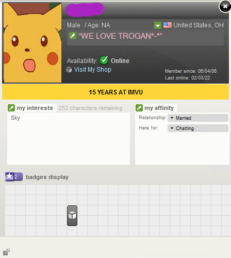Click the badges display heading
This screenshot has width=231, height=258.
click(47, 177)
